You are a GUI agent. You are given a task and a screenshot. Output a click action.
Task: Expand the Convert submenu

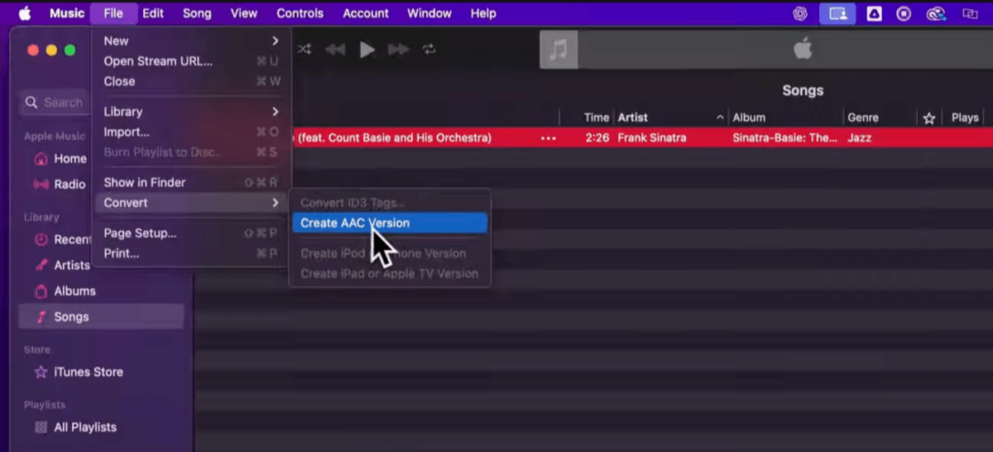[191, 203]
